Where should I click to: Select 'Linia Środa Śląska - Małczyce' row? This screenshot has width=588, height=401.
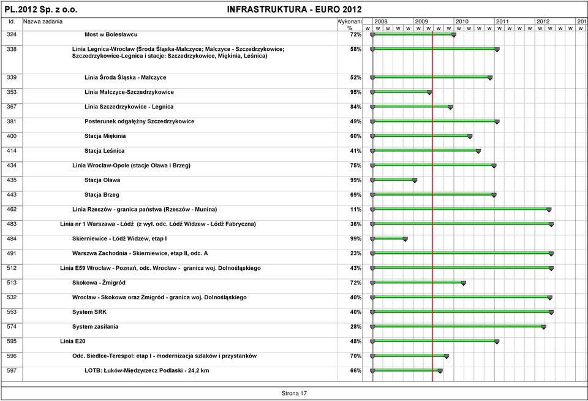[x=125, y=77]
